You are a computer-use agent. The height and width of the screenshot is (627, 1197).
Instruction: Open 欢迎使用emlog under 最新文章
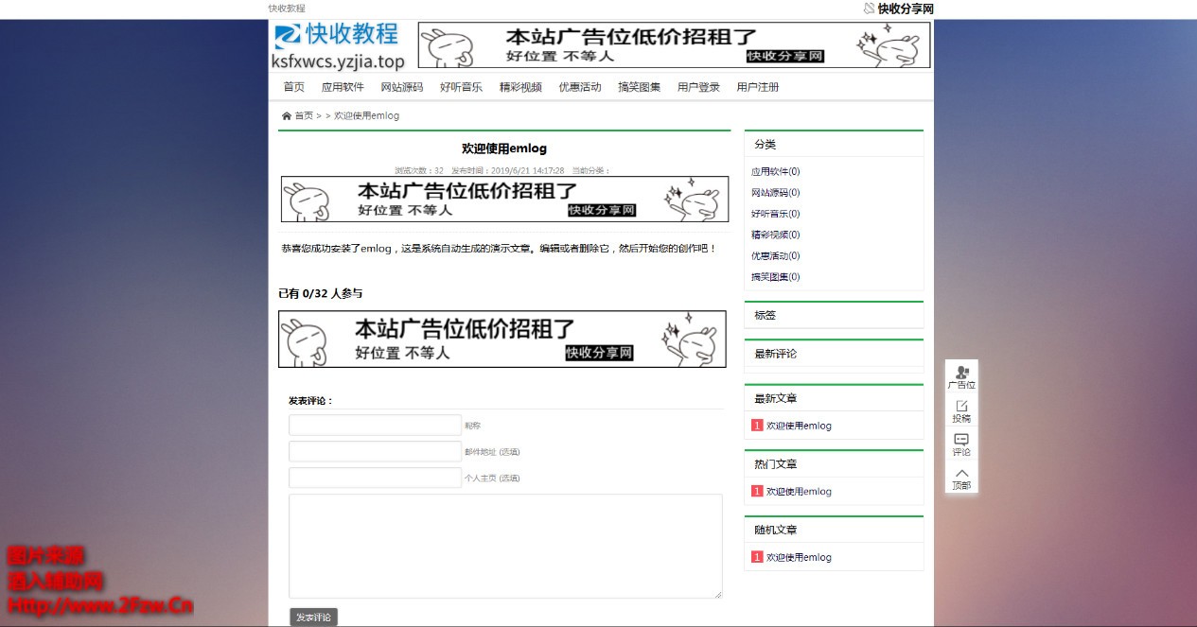click(x=799, y=426)
